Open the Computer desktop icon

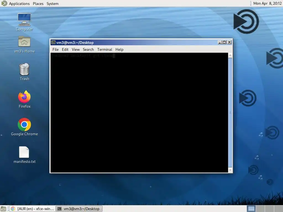pos(24,22)
